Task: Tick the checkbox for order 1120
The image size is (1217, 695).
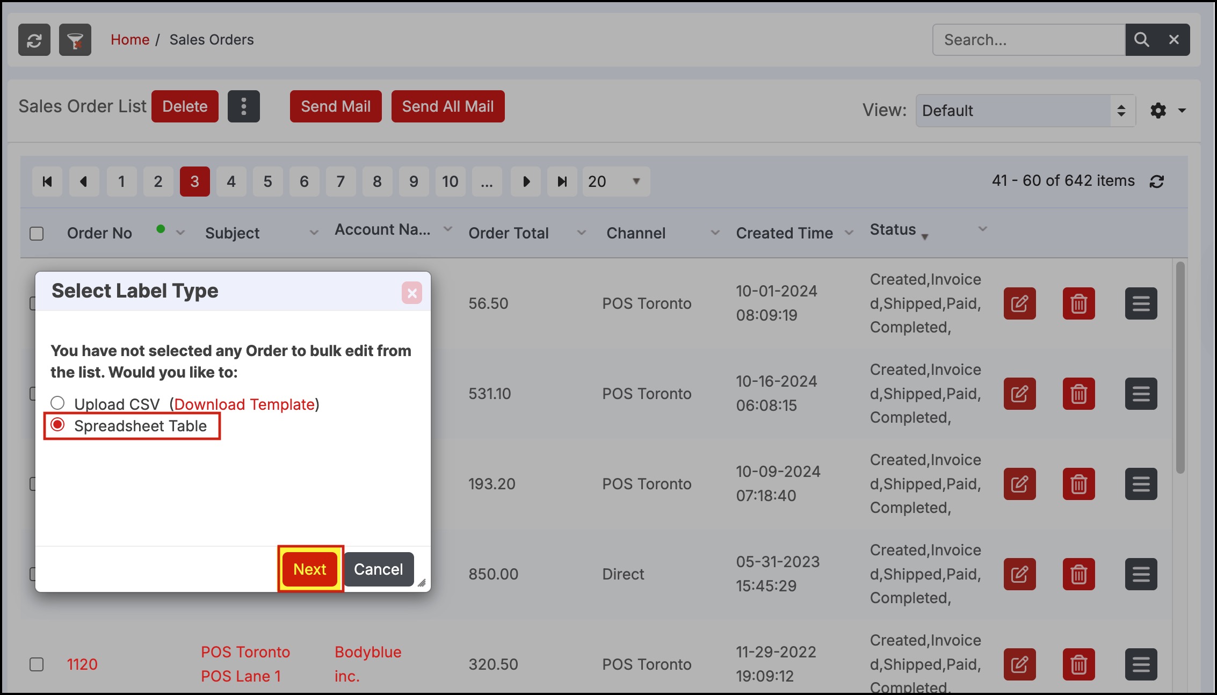Action: point(37,664)
